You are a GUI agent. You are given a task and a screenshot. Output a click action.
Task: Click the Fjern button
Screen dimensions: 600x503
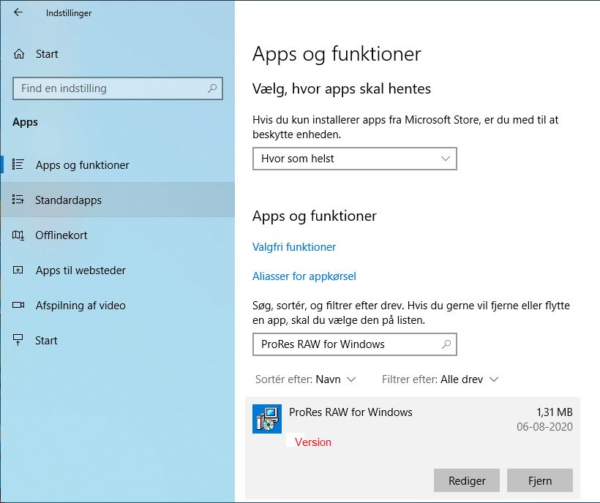[540, 480]
